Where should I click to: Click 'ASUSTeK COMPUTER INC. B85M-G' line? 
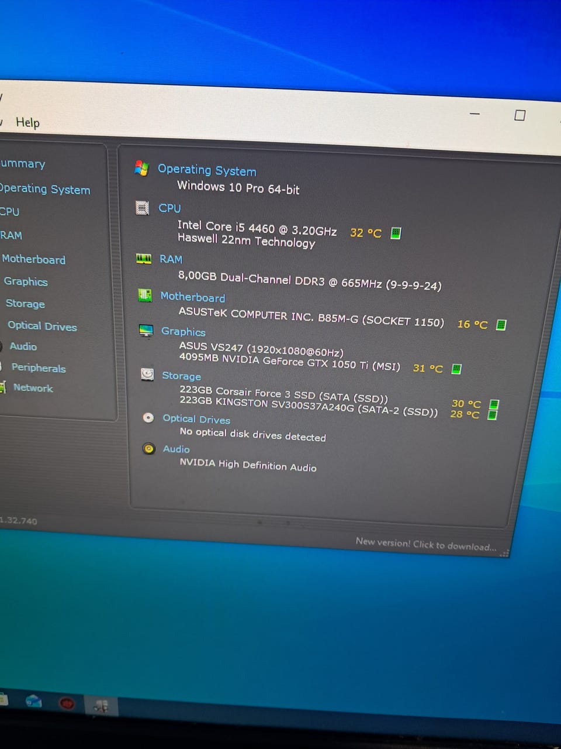pyautogui.click(x=311, y=317)
